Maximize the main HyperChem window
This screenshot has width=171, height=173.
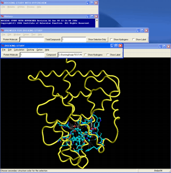pos(92,3)
